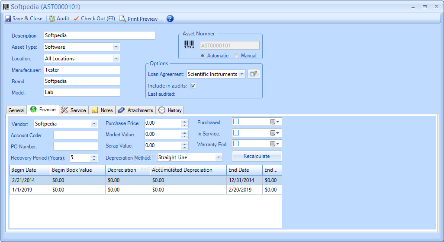This screenshot has width=444, height=242.
Task: Click the Begin Book Value column header
Action: (77, 170)
